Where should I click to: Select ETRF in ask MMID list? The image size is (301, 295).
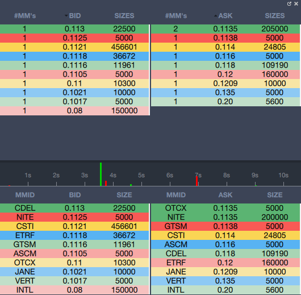coord(176,263)
